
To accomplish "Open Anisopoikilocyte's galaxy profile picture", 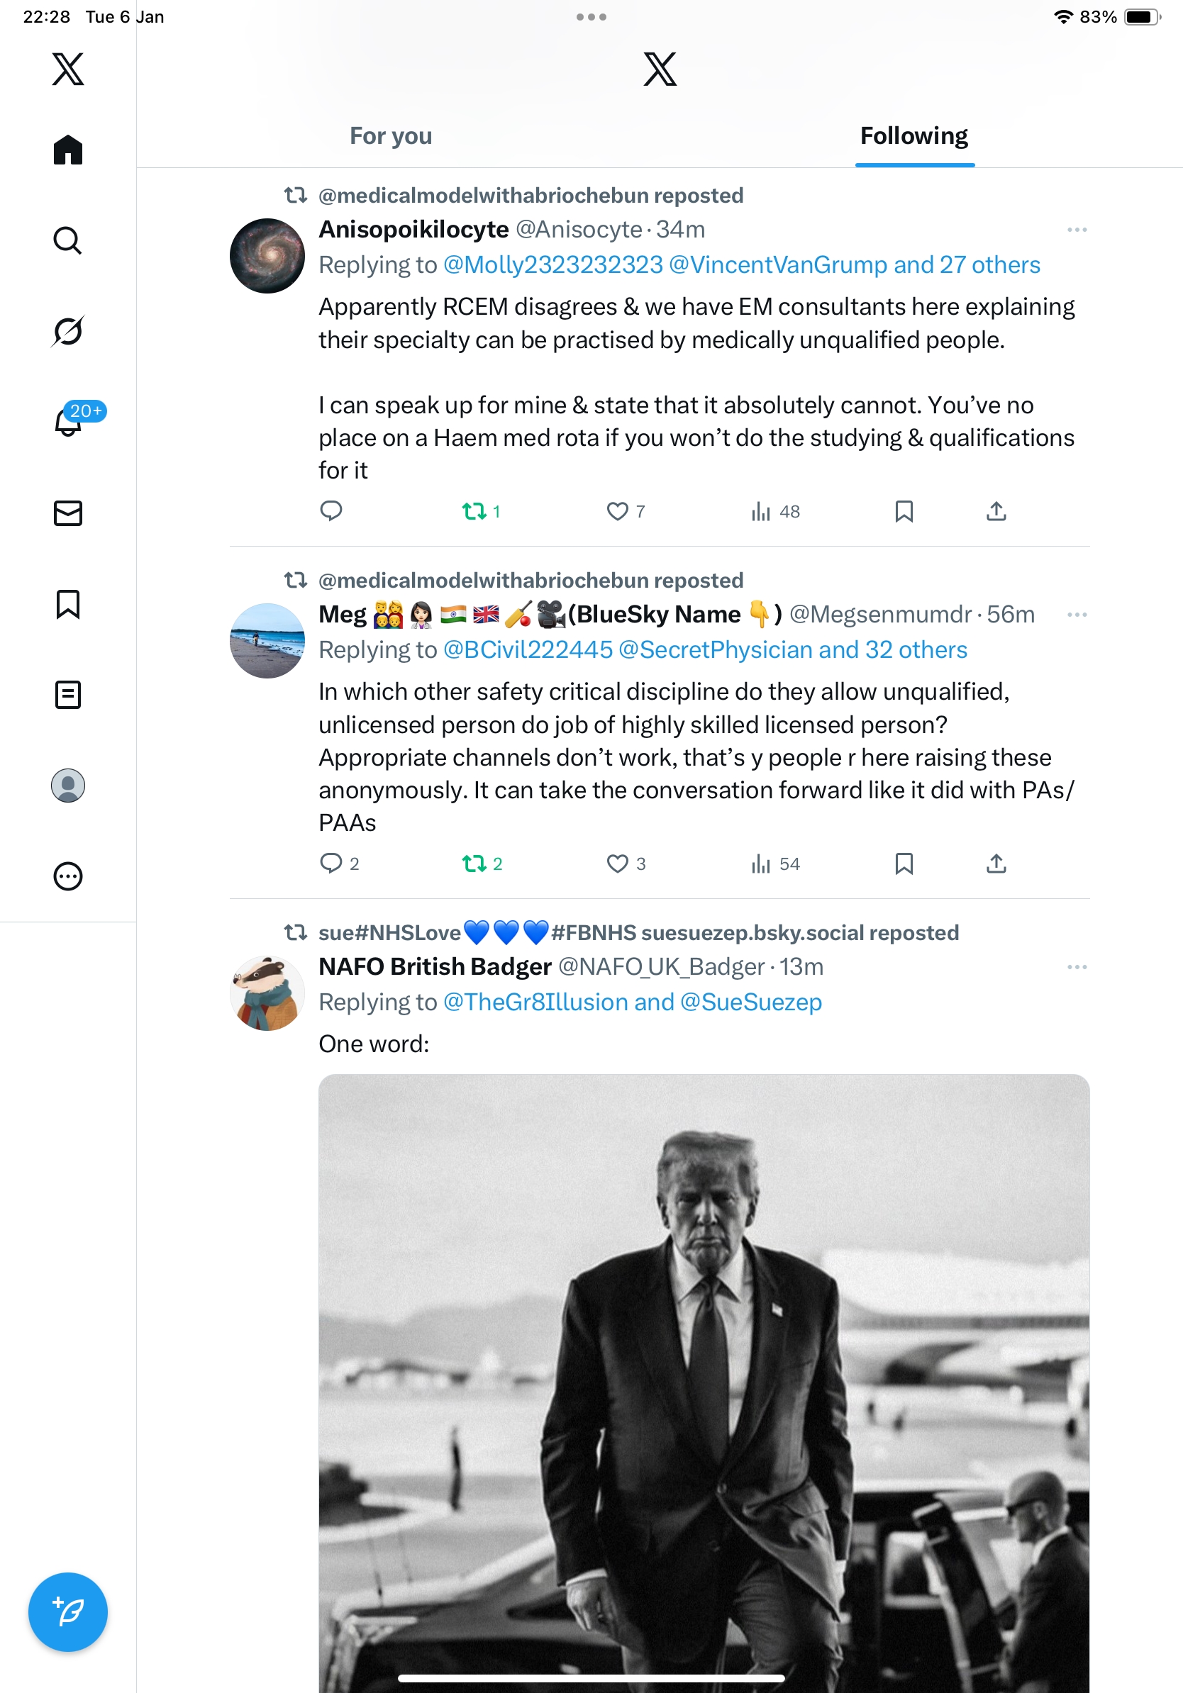I will 267,256.
